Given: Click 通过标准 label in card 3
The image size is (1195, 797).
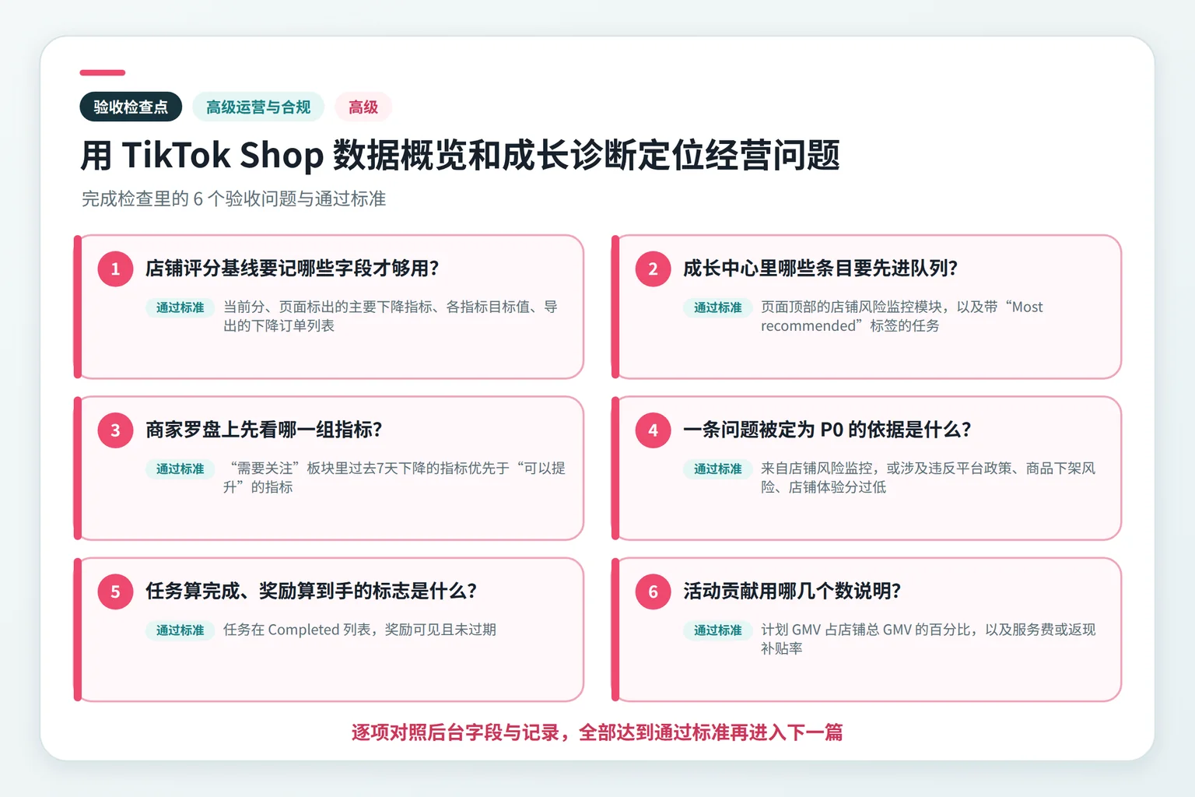Looking at the screenshot, I should coord(180,469).
